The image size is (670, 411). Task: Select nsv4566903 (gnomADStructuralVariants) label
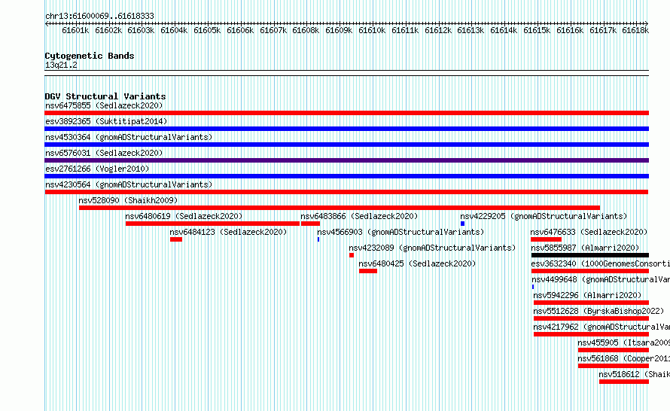(400, 232)
